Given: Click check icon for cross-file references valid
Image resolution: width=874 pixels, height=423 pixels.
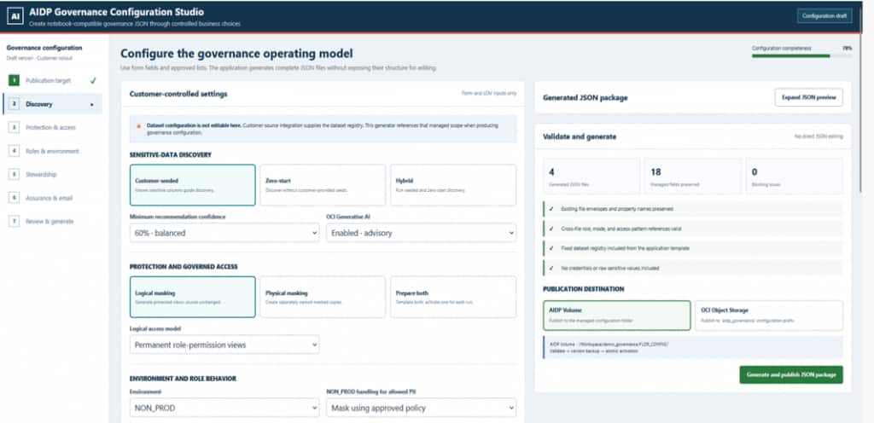Looking at the screenshot, I should pos(551,229).
